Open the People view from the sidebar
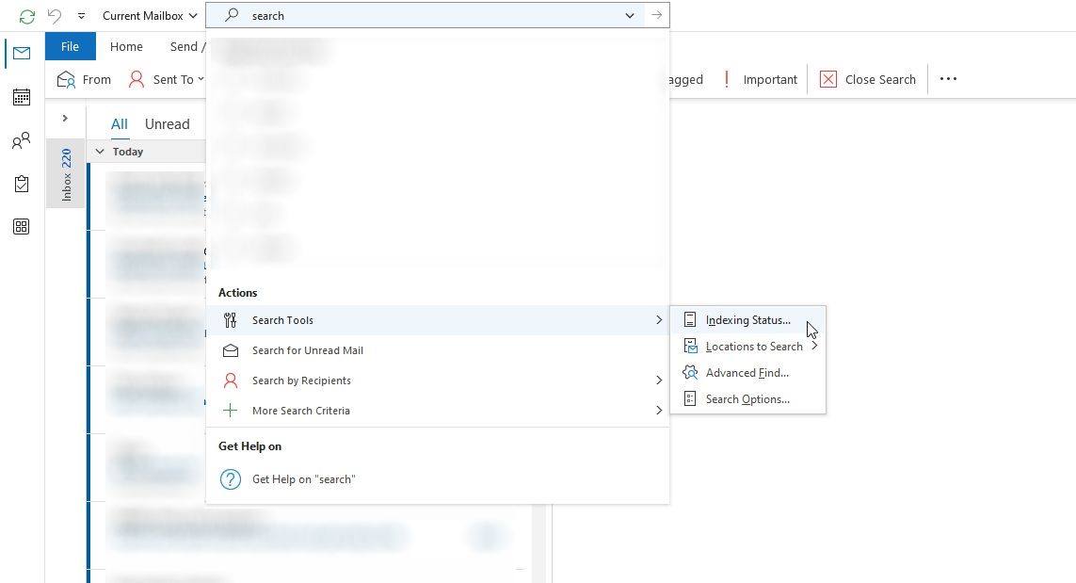Viewport: 1076px width, 583px height. coord(21,140)
